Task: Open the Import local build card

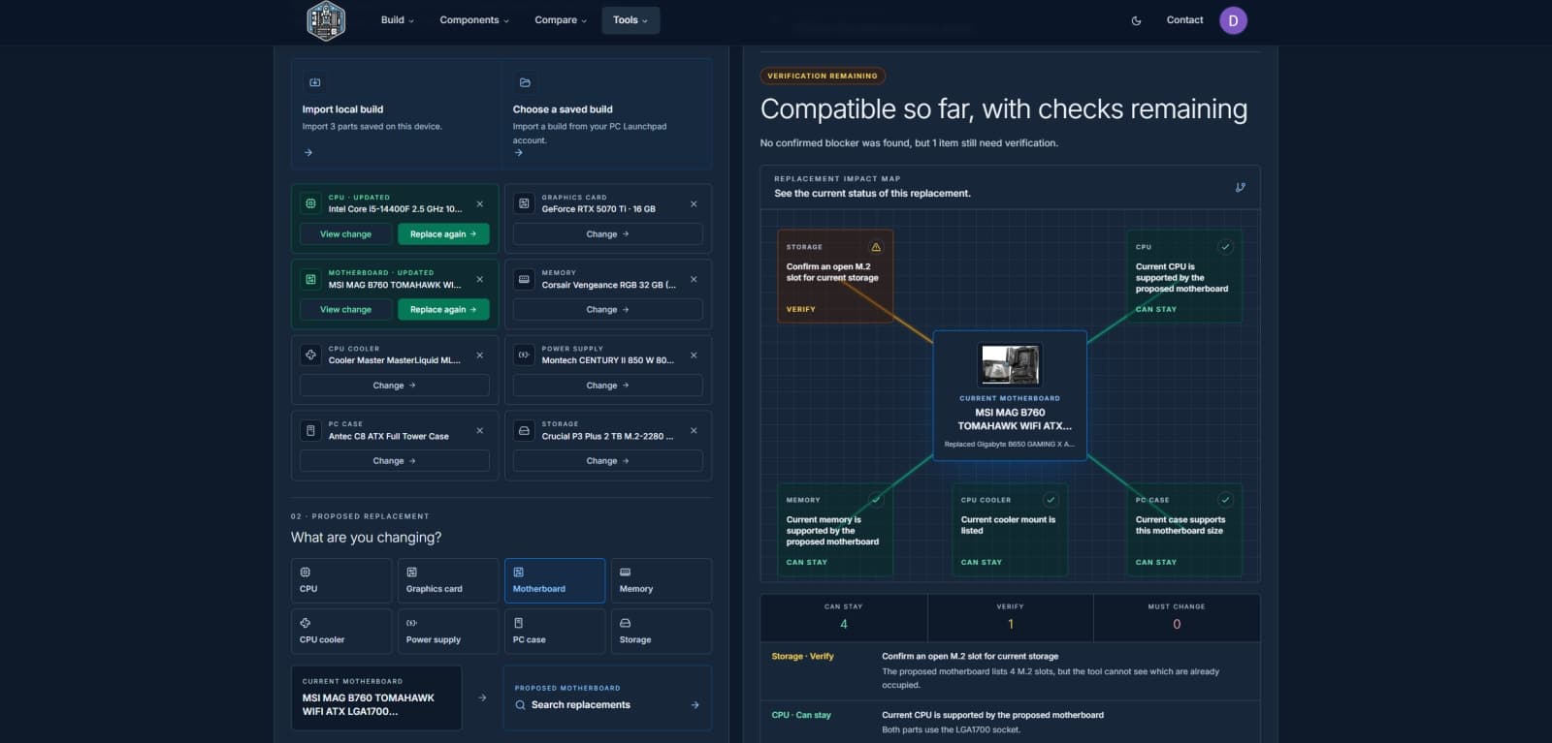Action: tap(396, 114)
